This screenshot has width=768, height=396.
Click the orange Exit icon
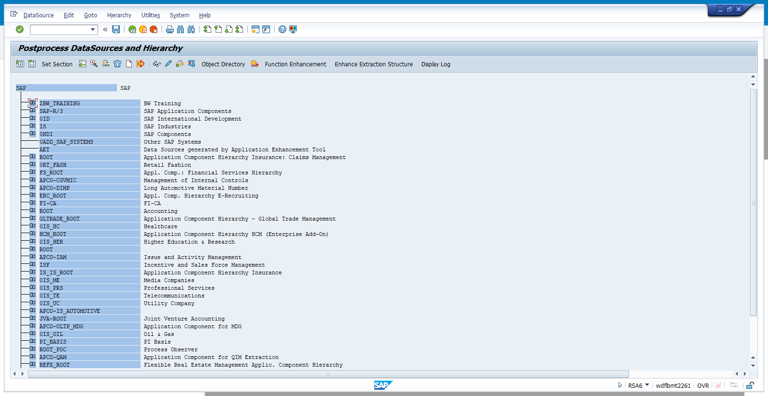[x=143, y=29]
